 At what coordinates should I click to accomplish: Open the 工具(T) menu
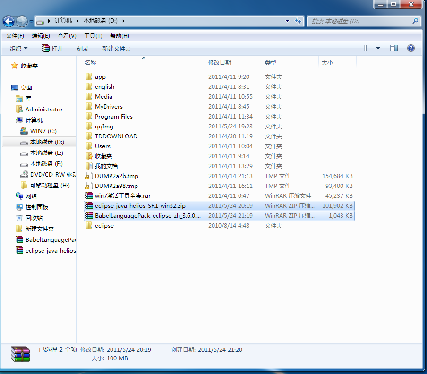click(93, 36)
